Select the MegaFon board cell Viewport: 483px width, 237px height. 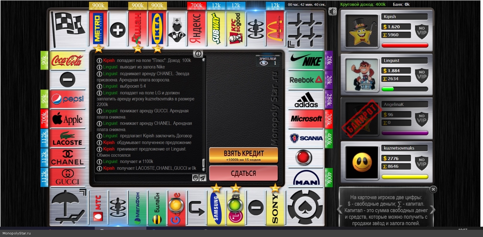coord(137,208)
